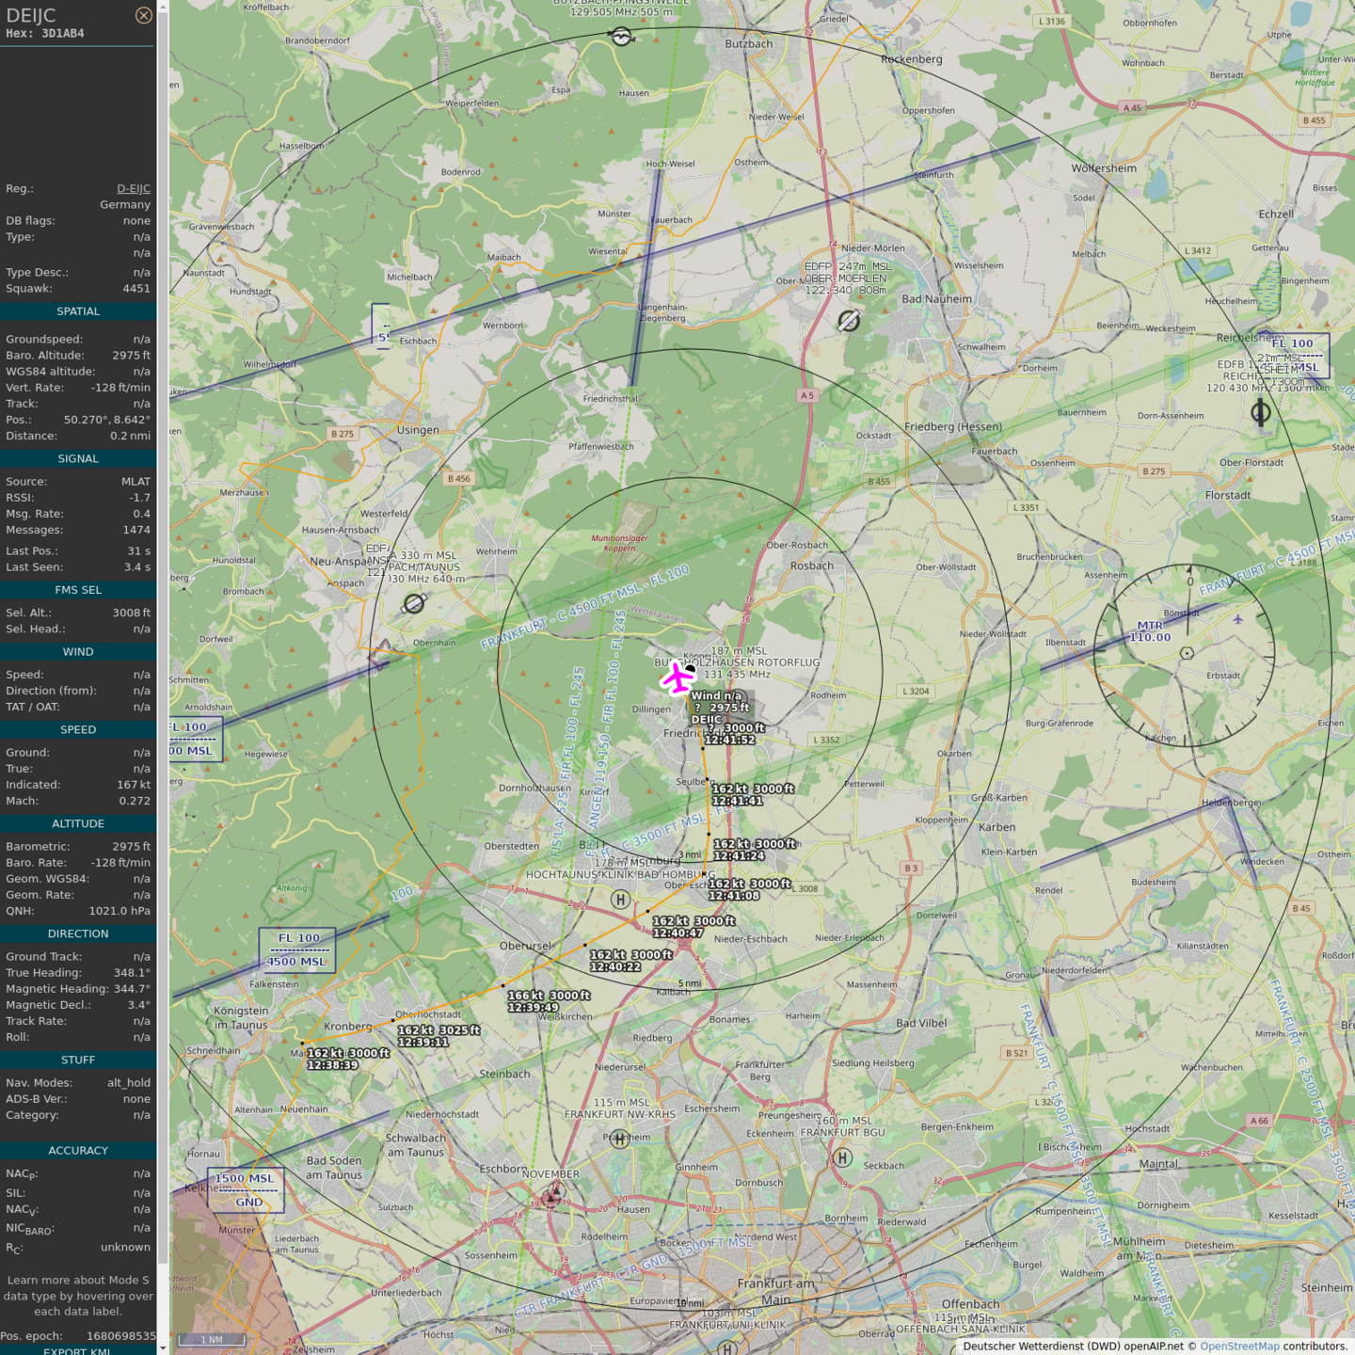Click the 12:40:22 track point label

point(615,966)
